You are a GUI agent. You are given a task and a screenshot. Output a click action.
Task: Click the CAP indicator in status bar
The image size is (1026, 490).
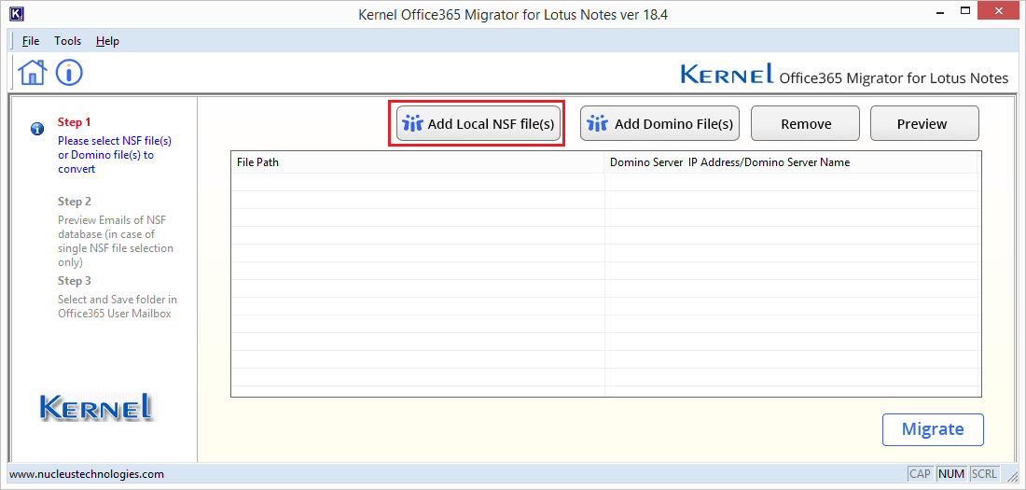tap(920, 473)
